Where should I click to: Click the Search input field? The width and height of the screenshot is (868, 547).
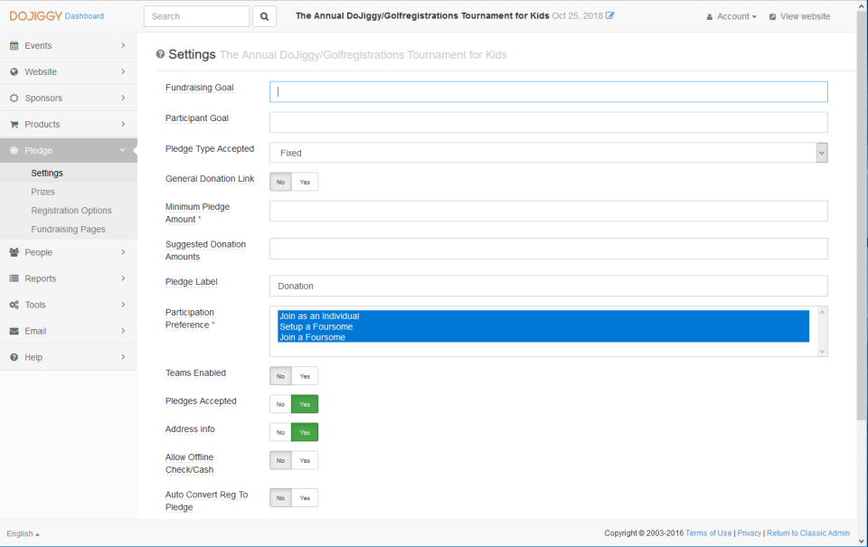[x=196, y=16]
